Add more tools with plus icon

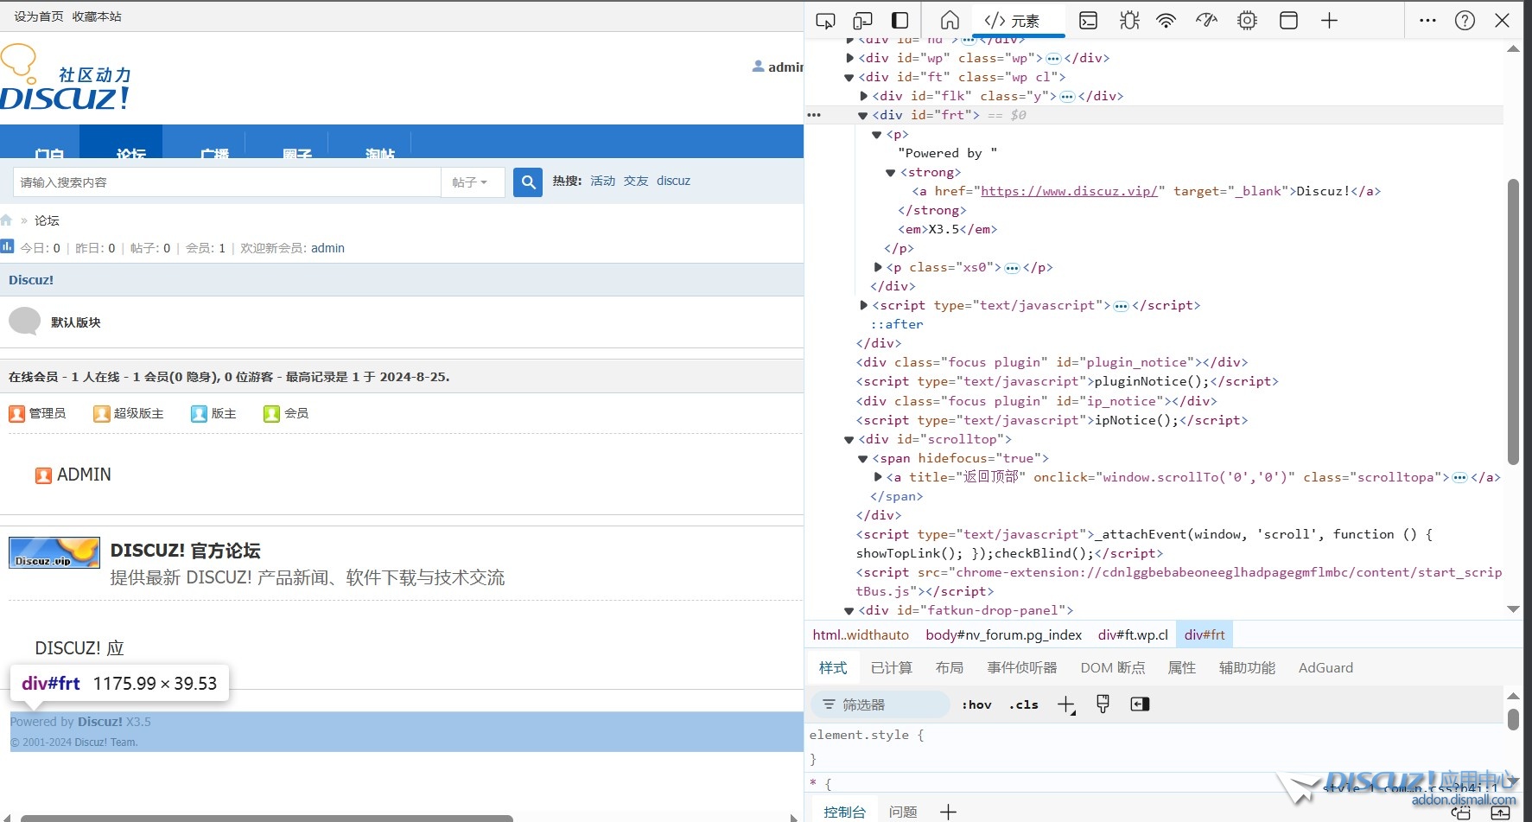[x=1329, y=21]
